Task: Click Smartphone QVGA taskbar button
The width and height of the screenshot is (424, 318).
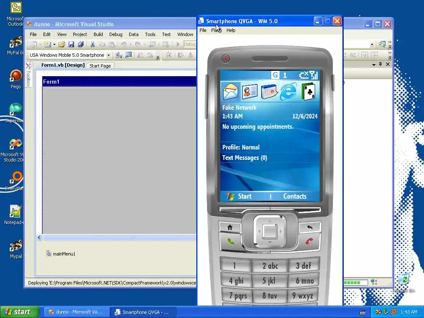Action: 143,312
